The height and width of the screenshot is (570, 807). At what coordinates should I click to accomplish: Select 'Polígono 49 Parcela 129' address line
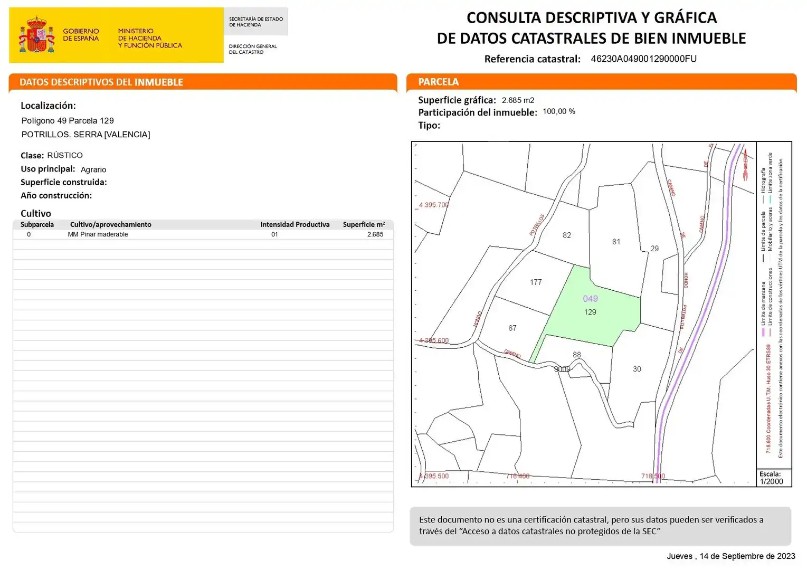pyautogui.click(x=68, y=121)
